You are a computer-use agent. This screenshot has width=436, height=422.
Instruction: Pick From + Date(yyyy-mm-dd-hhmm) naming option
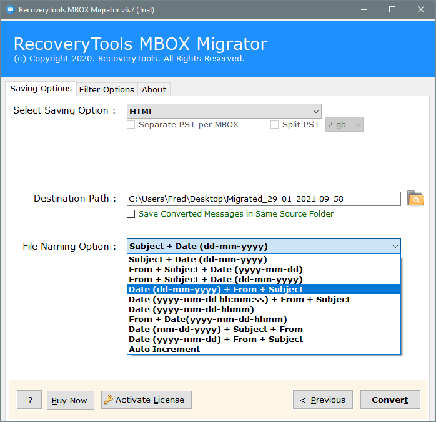pos(264,319)
